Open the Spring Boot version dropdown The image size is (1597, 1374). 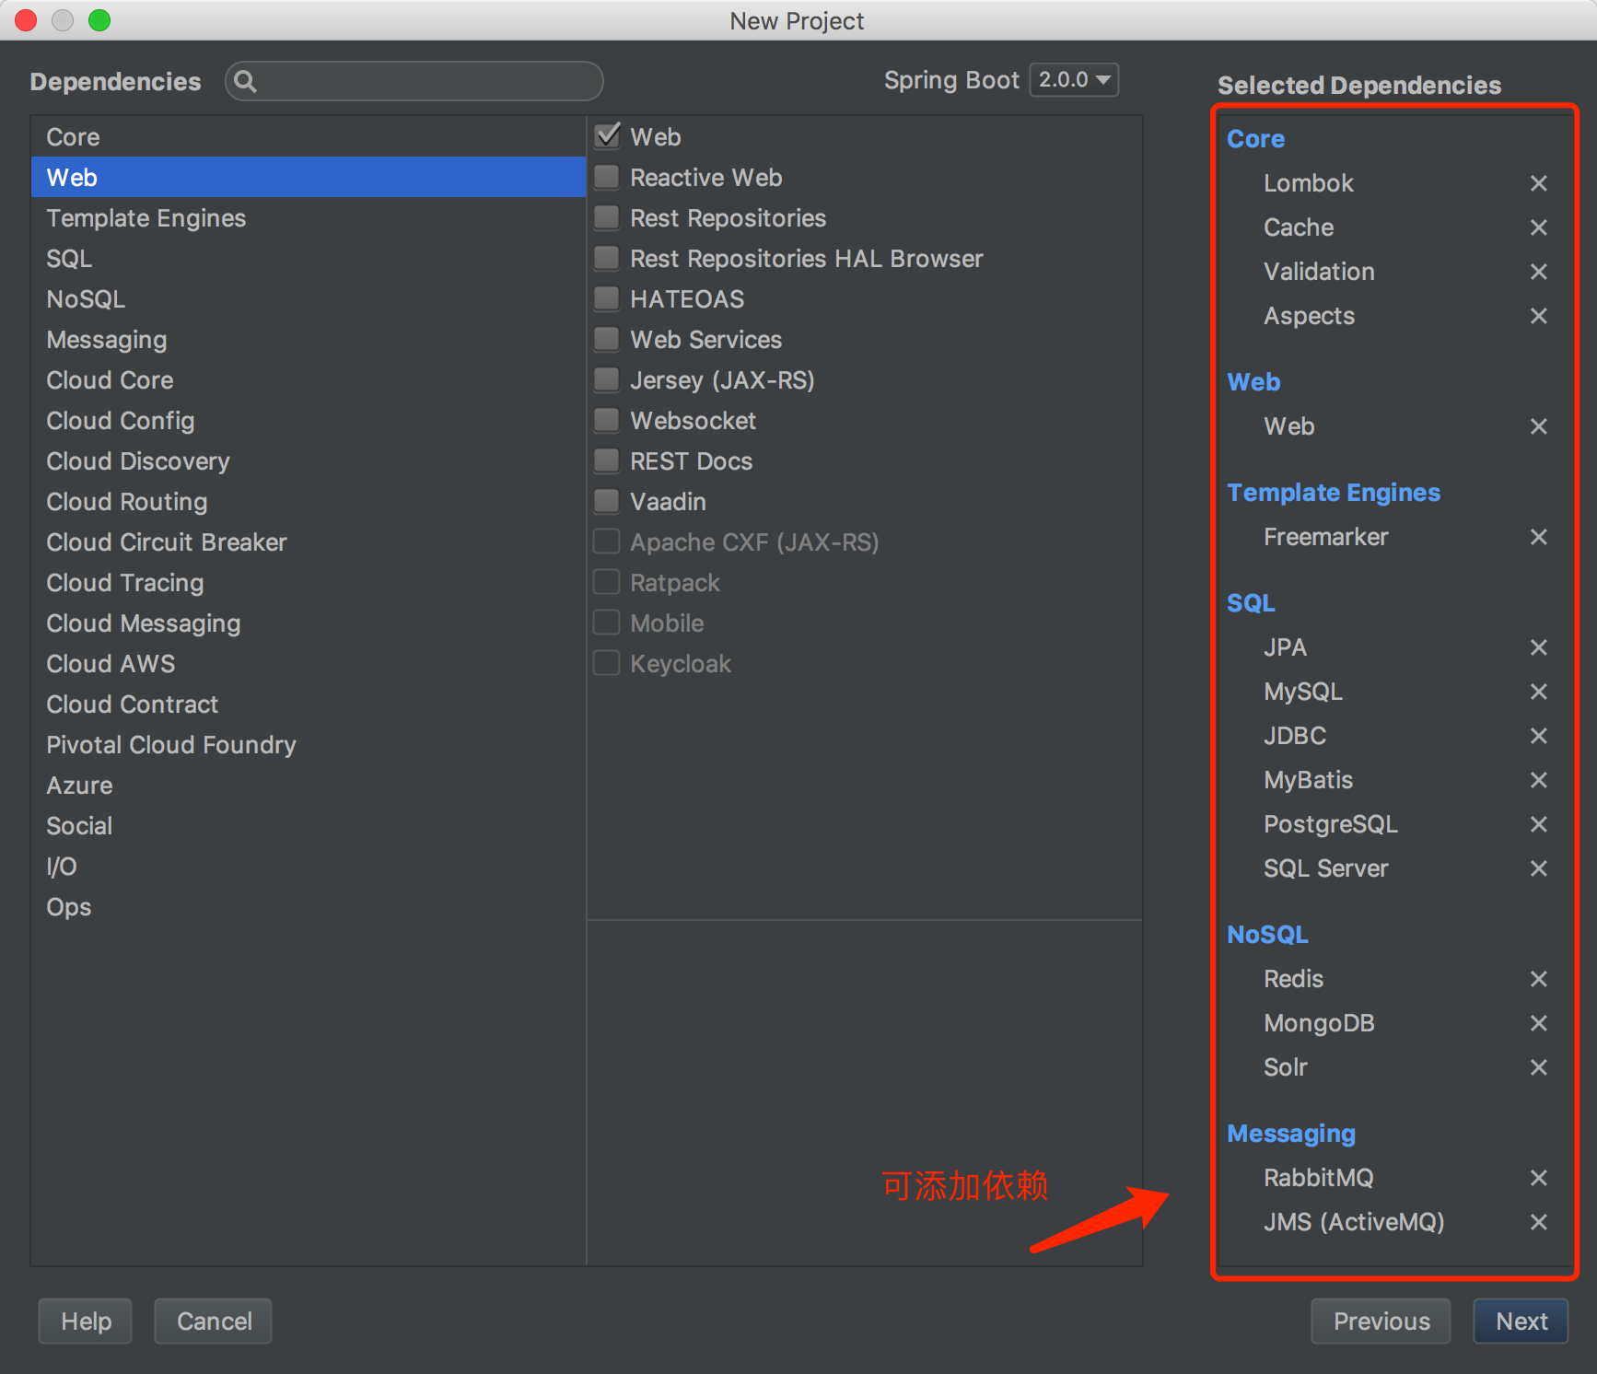(1074, 80)
